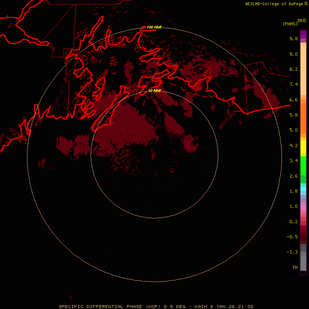Click the [PHAS] unit label
This screenshot has width=309, height=309.
tap(290, 24)
